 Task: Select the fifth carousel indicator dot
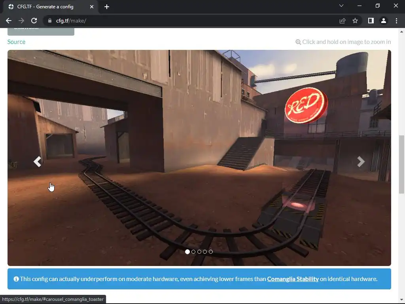(211, 252)
